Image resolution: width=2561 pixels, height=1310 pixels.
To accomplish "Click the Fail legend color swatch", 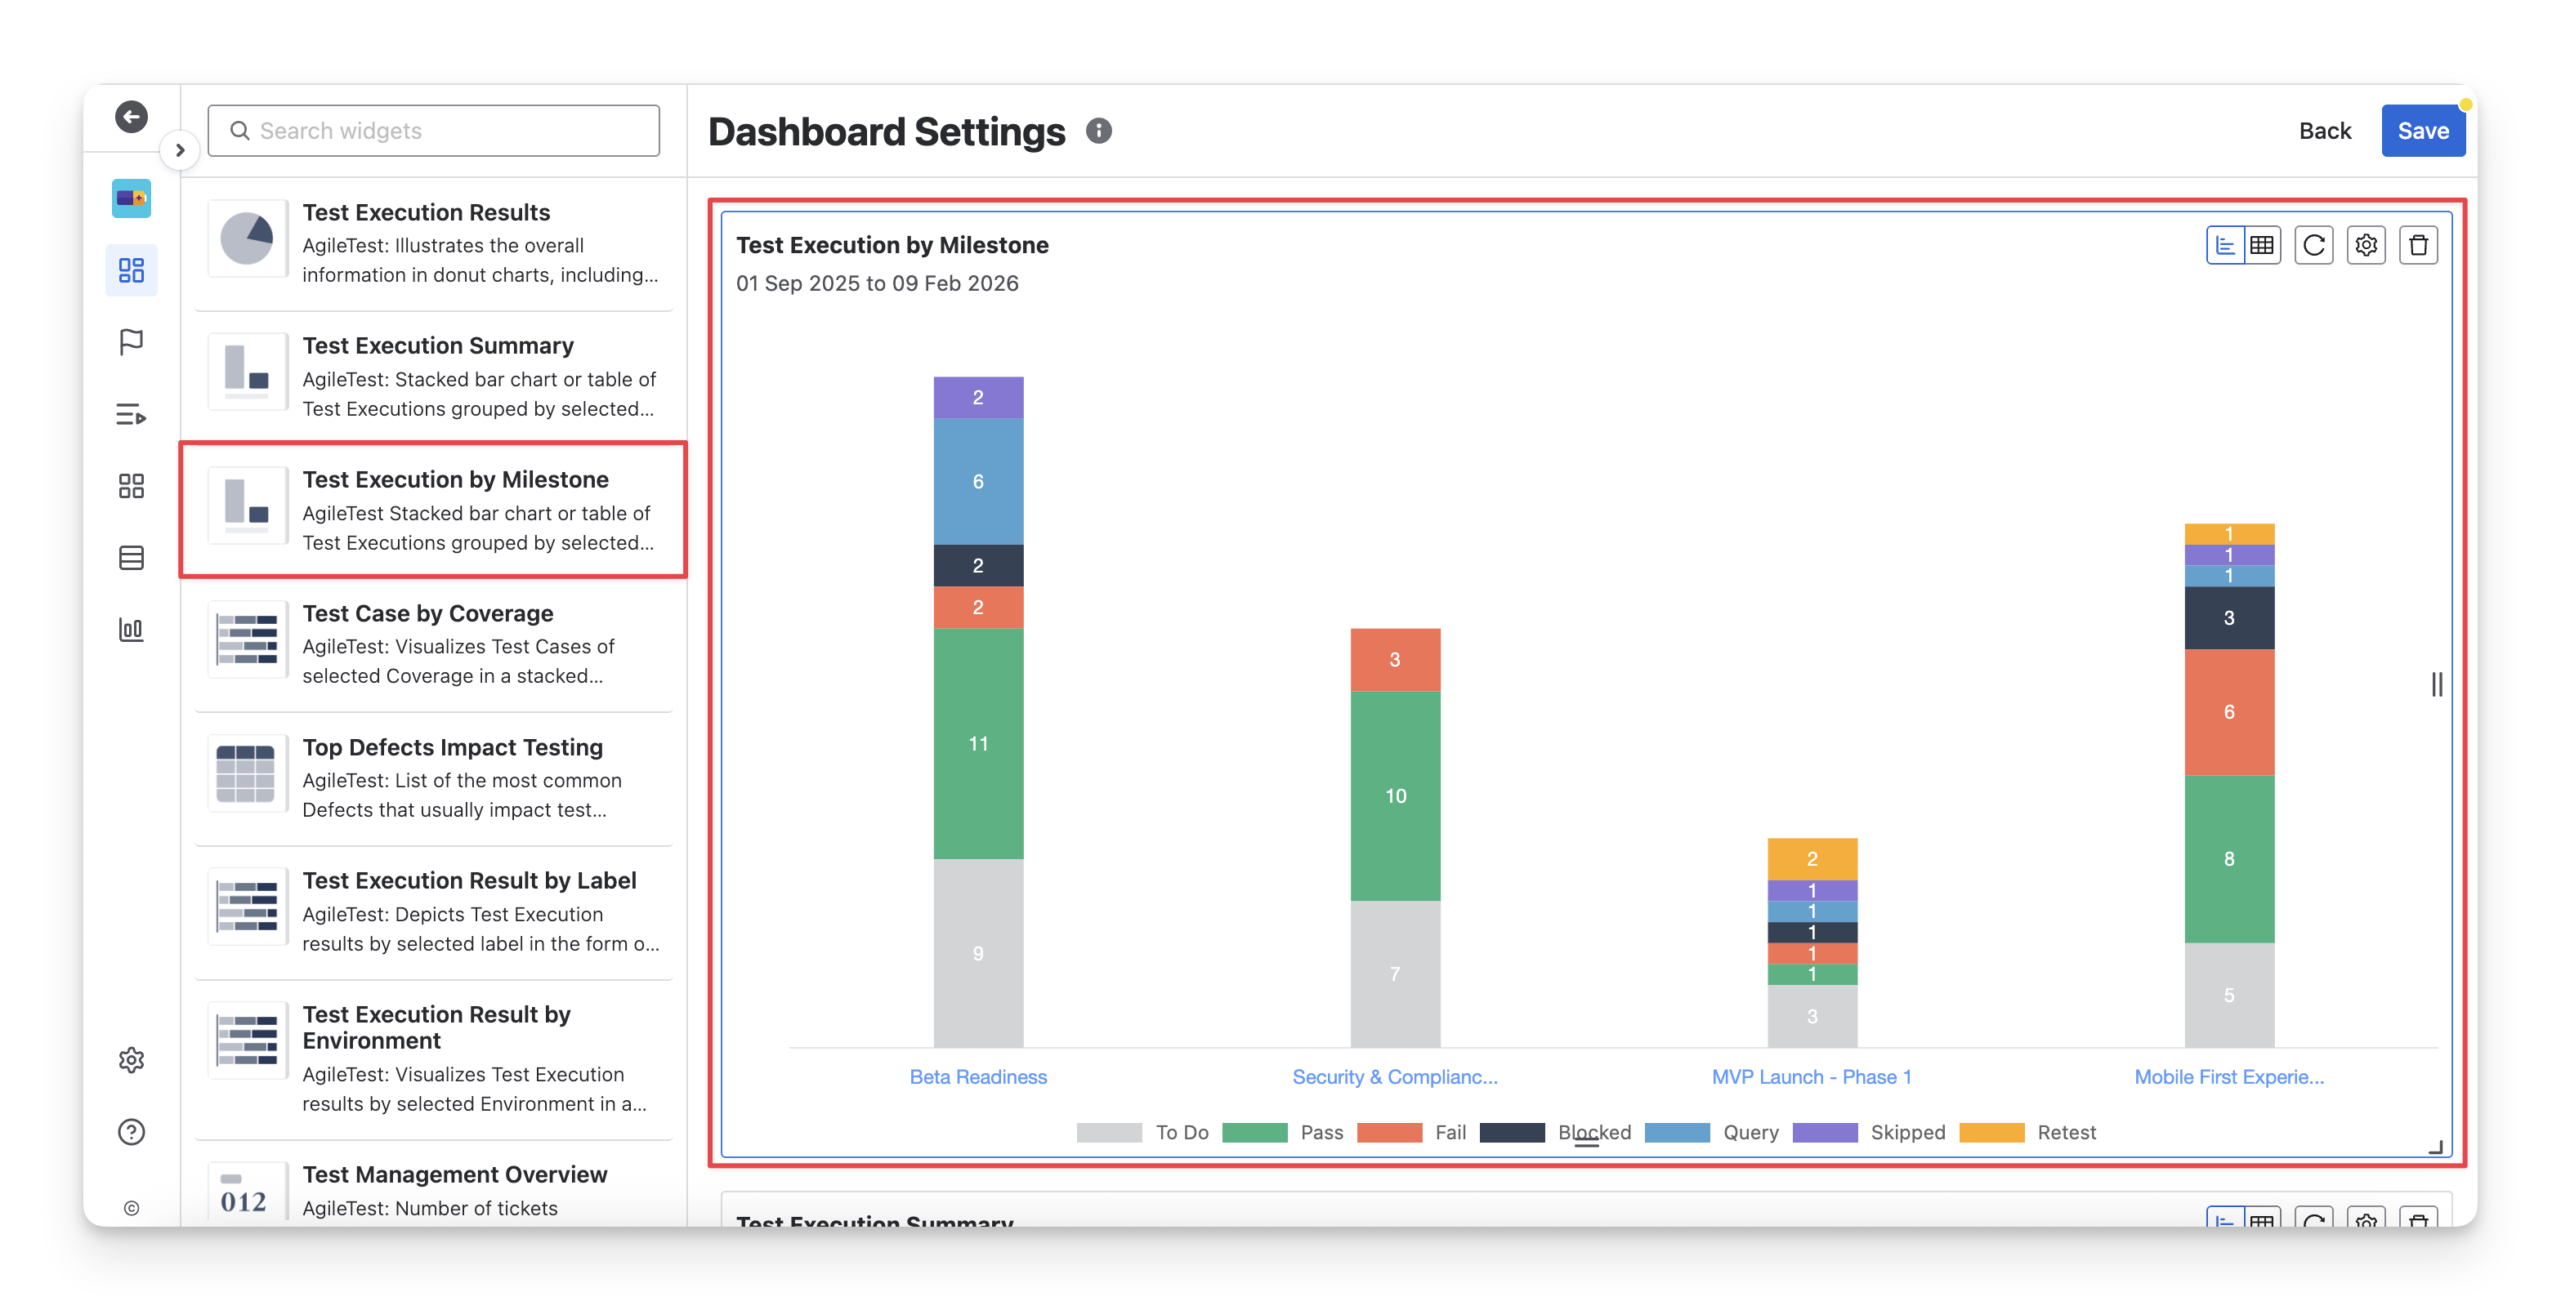I will 1389,1132.
